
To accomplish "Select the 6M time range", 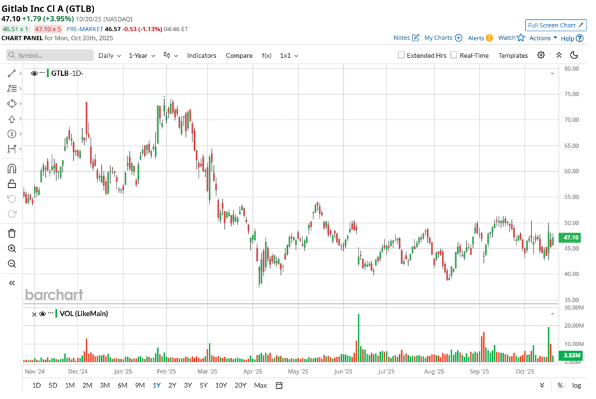I will point(122,386).
